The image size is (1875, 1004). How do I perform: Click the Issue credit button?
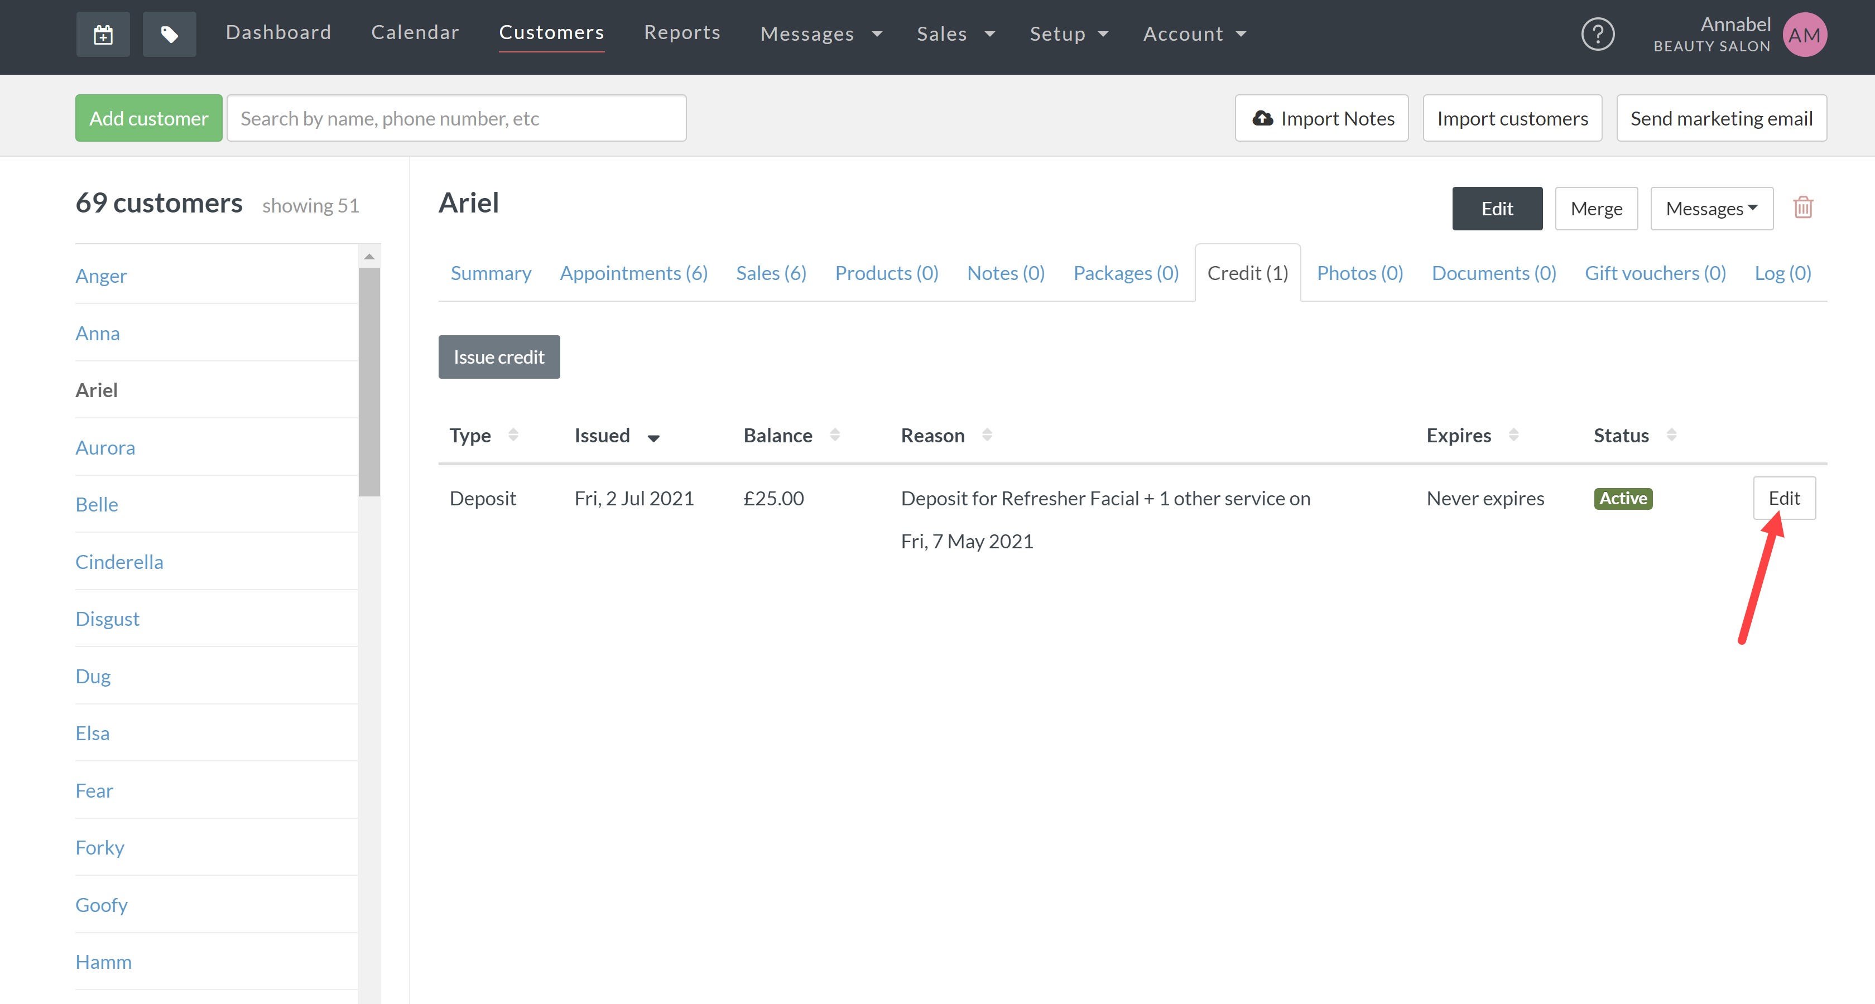pos(498,356)
